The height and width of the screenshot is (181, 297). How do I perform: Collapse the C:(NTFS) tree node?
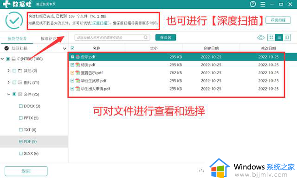(2, 59)
